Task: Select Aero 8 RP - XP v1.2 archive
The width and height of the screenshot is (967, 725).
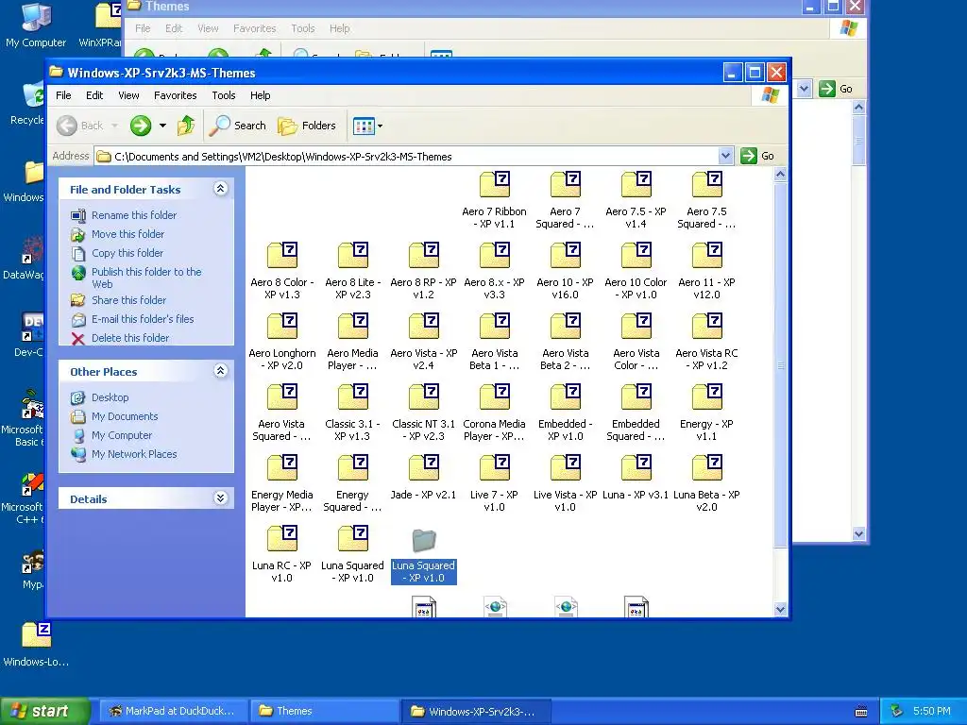Action: (424, 271)
